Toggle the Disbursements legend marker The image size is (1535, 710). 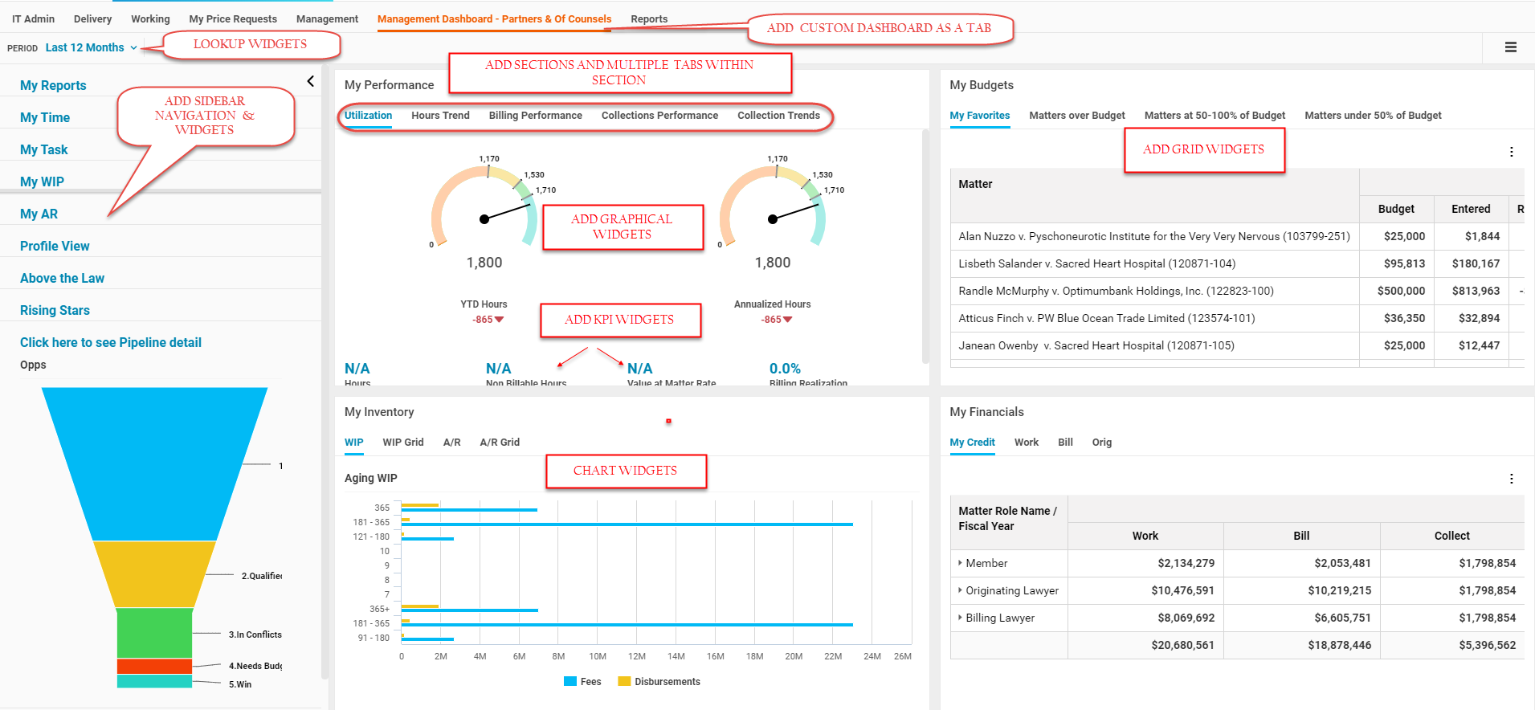pyautogui.click(x=624, y=682)
